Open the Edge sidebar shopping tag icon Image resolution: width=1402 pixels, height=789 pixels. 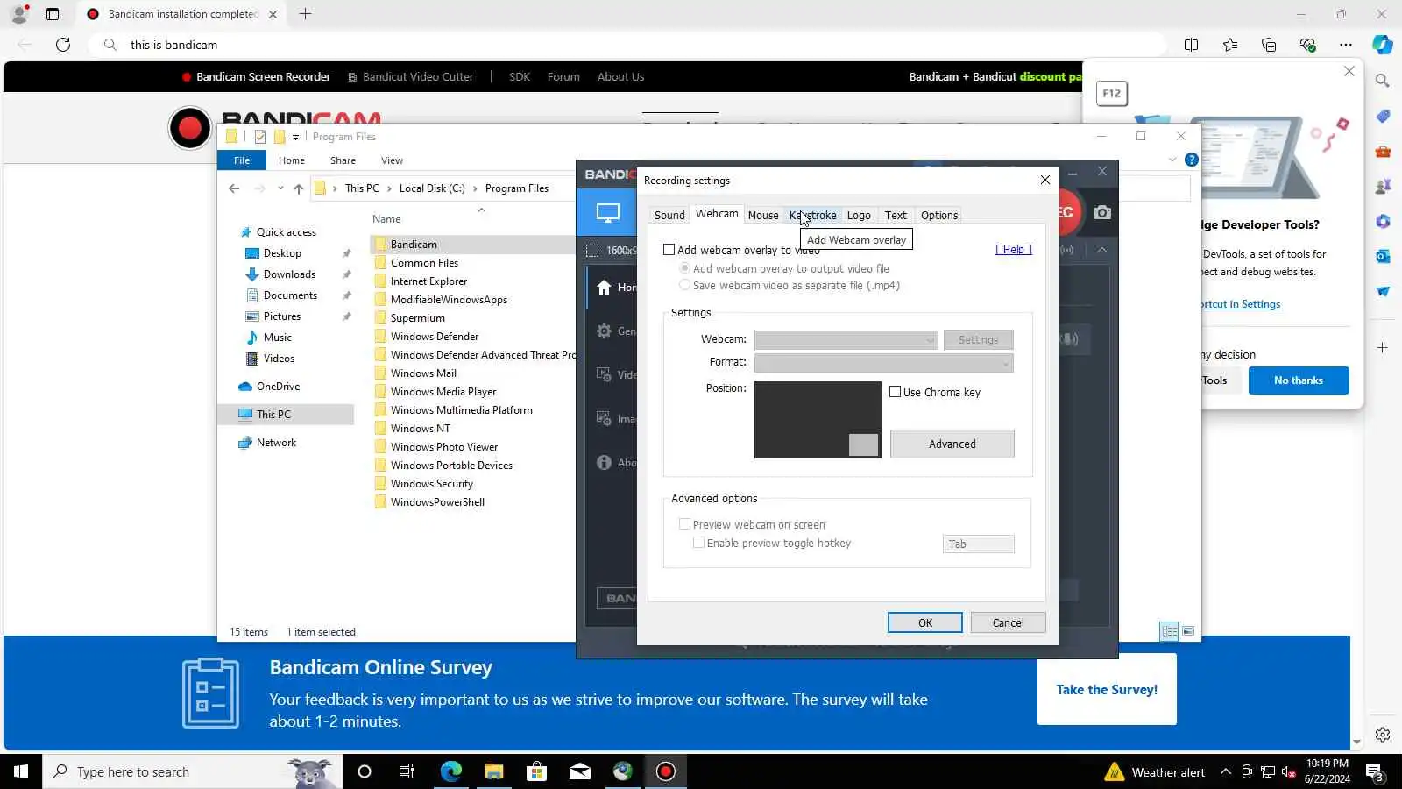coord(1383,116)
